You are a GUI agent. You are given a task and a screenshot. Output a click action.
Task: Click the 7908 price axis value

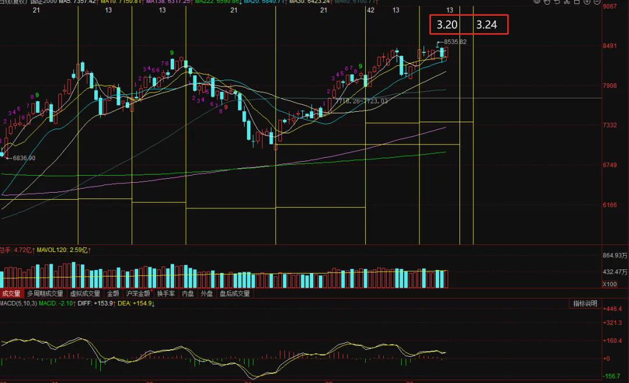[610, 86]
